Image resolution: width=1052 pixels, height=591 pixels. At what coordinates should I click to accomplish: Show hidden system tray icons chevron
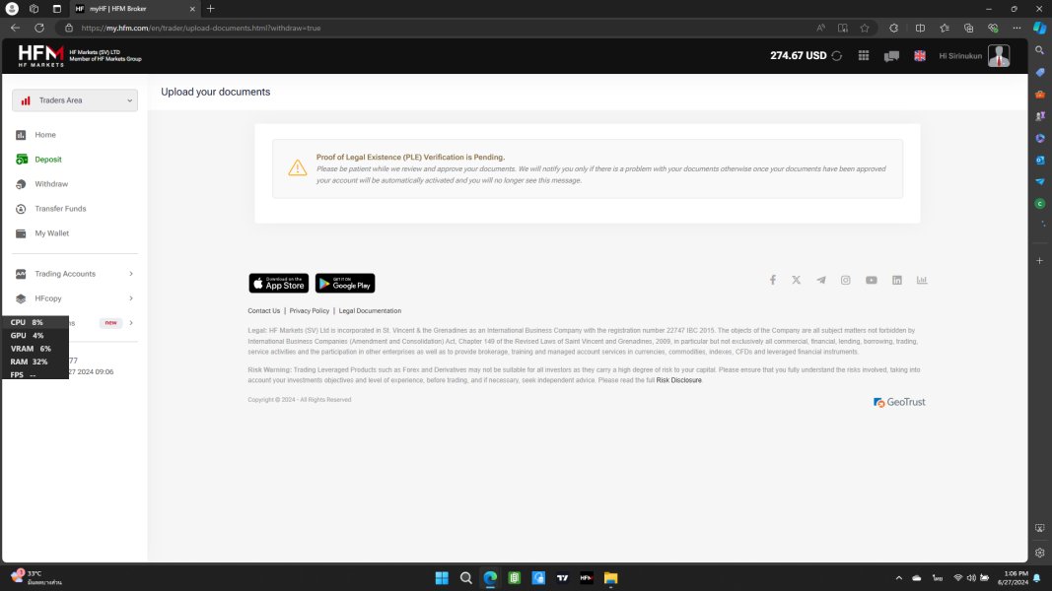point(899,577)
